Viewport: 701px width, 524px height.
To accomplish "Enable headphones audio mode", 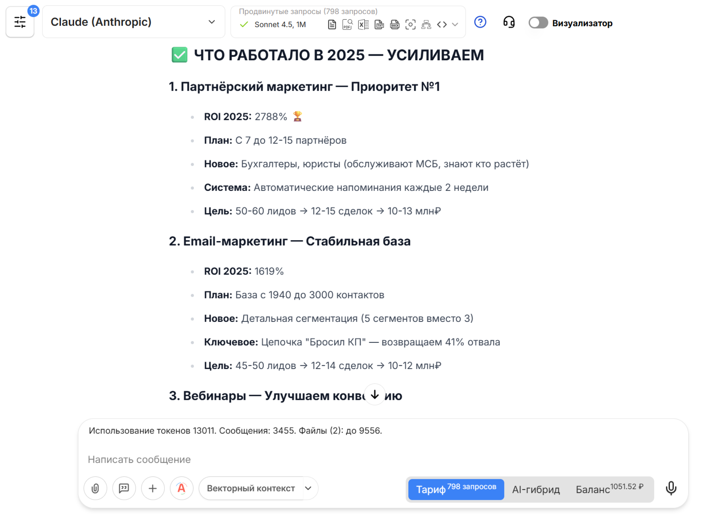I will [x=509, y=23].
